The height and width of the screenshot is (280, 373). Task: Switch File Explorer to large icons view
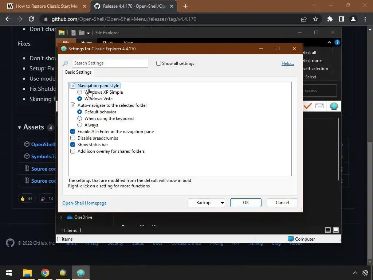coord(335,230)
